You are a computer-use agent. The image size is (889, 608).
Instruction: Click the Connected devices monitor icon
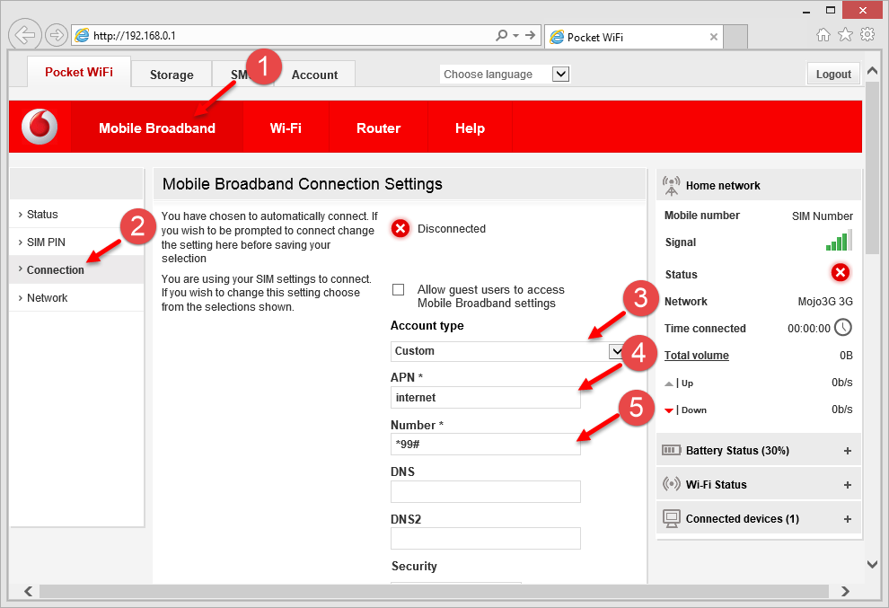point(672,518)
